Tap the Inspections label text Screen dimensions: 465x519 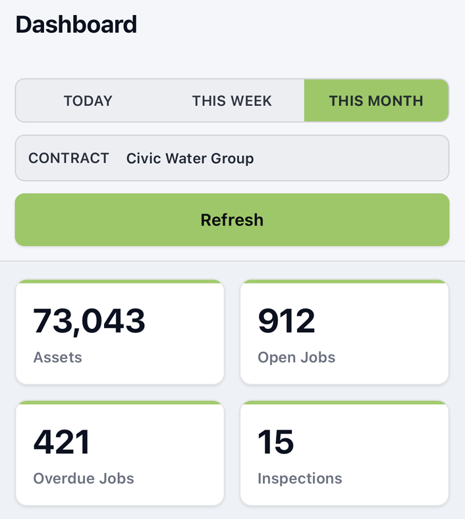click(300, 478)
